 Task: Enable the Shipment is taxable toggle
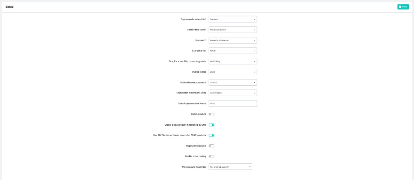[211, 146]
